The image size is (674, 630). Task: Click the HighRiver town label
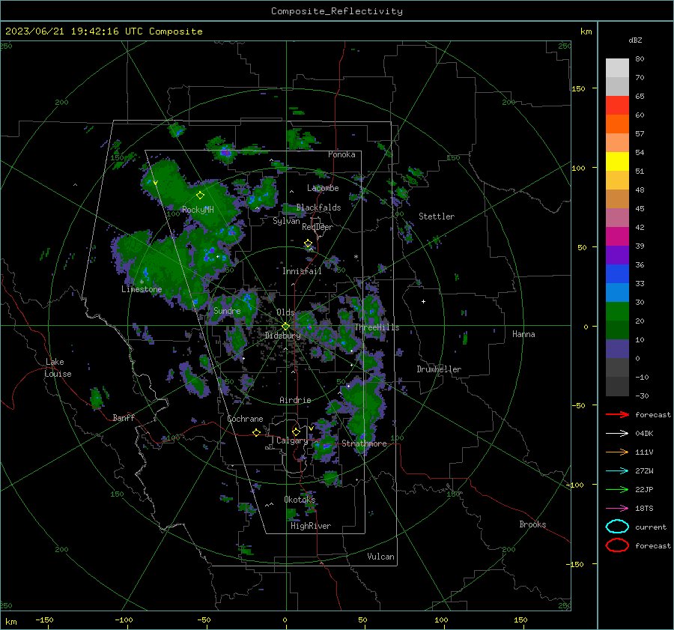[x=311, y=526]
